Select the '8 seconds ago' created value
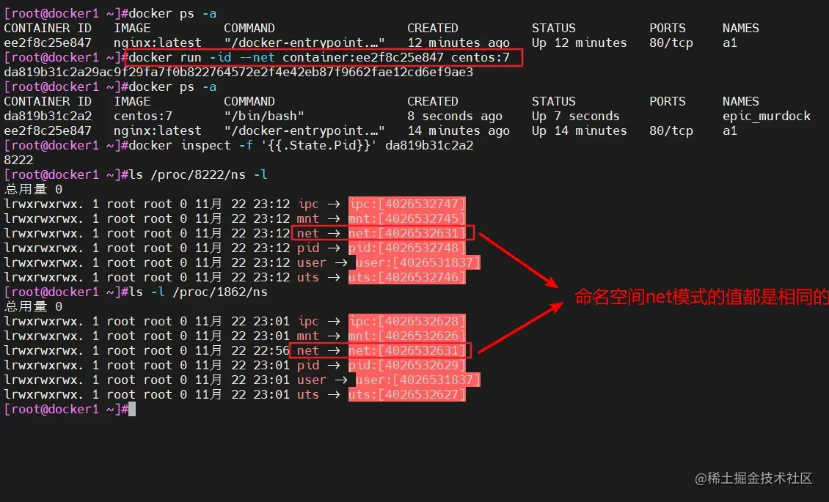Viewport: 829px width, 502px height. tap(455, 116)
